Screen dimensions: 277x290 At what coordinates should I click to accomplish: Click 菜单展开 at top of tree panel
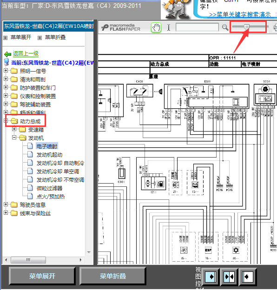(21, 37)
